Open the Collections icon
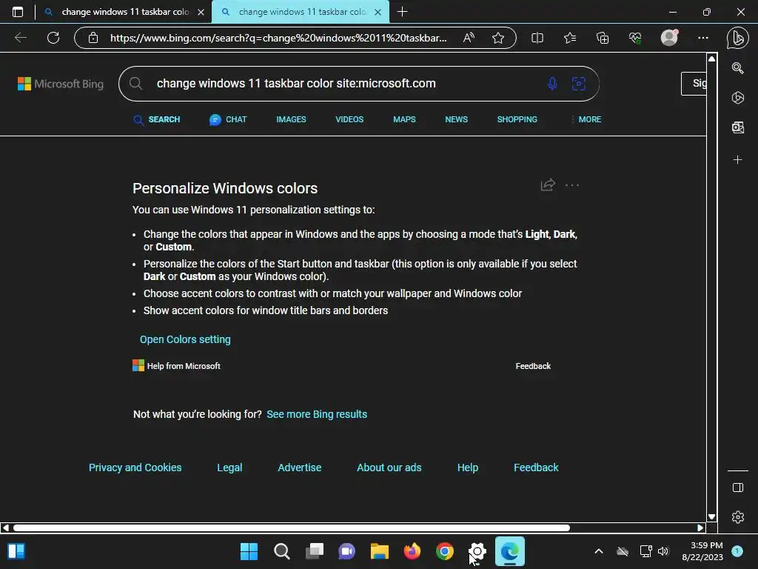This screenshot has width=758, height=569. pos(603,38)
